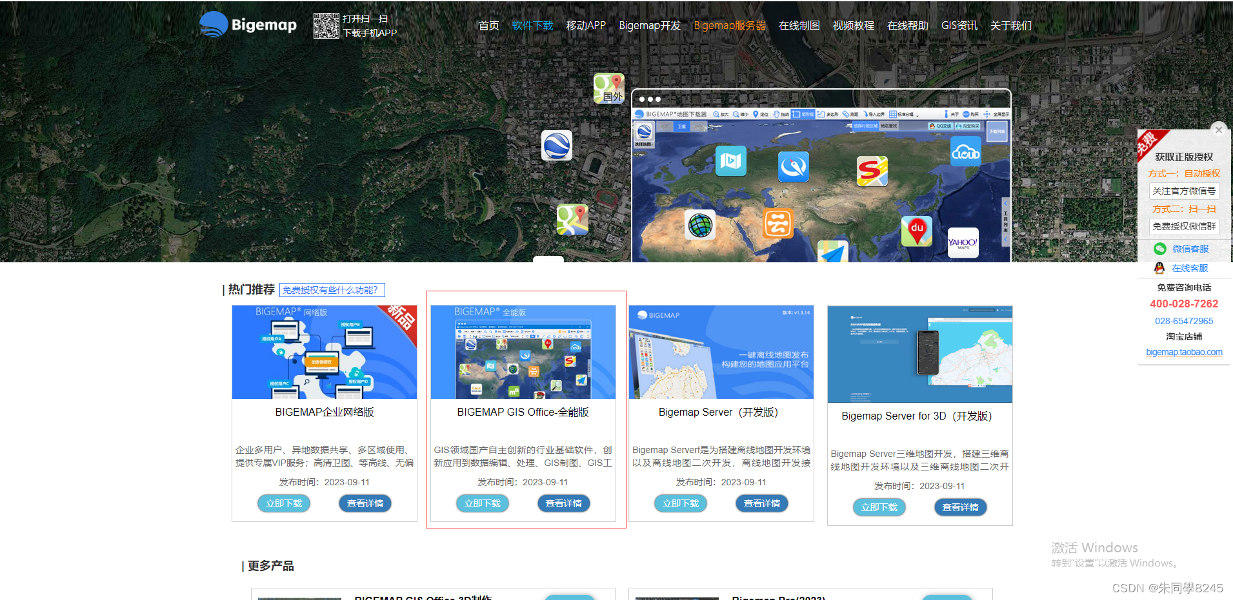Open the 软件下载 nav item

[532, 25]
